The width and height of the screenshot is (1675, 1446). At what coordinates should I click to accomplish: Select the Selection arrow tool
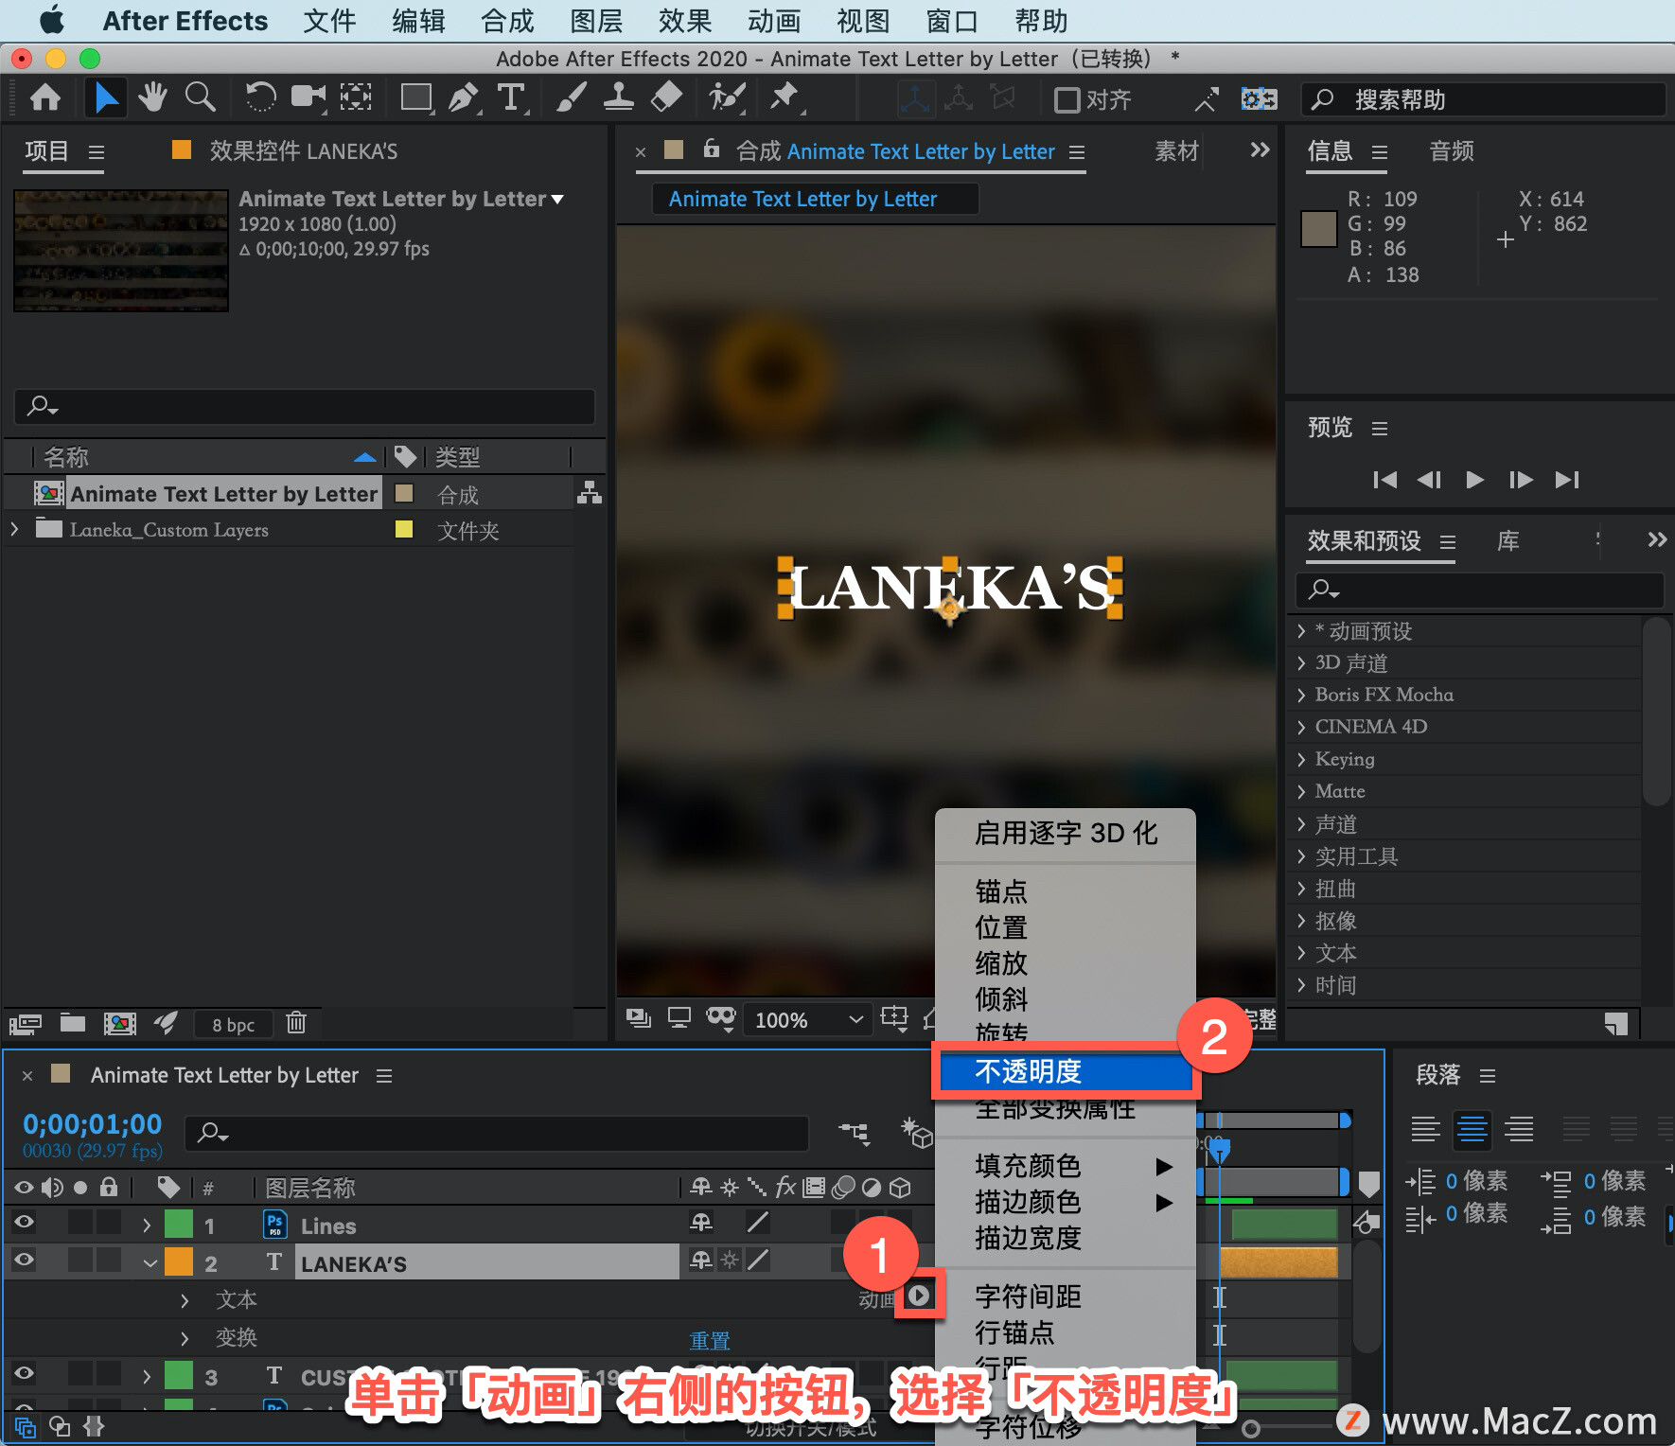tap(106, 98)
